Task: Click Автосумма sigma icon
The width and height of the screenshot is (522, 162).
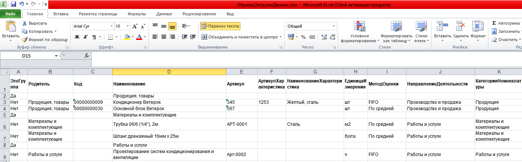Action: [x=494, y=23]
